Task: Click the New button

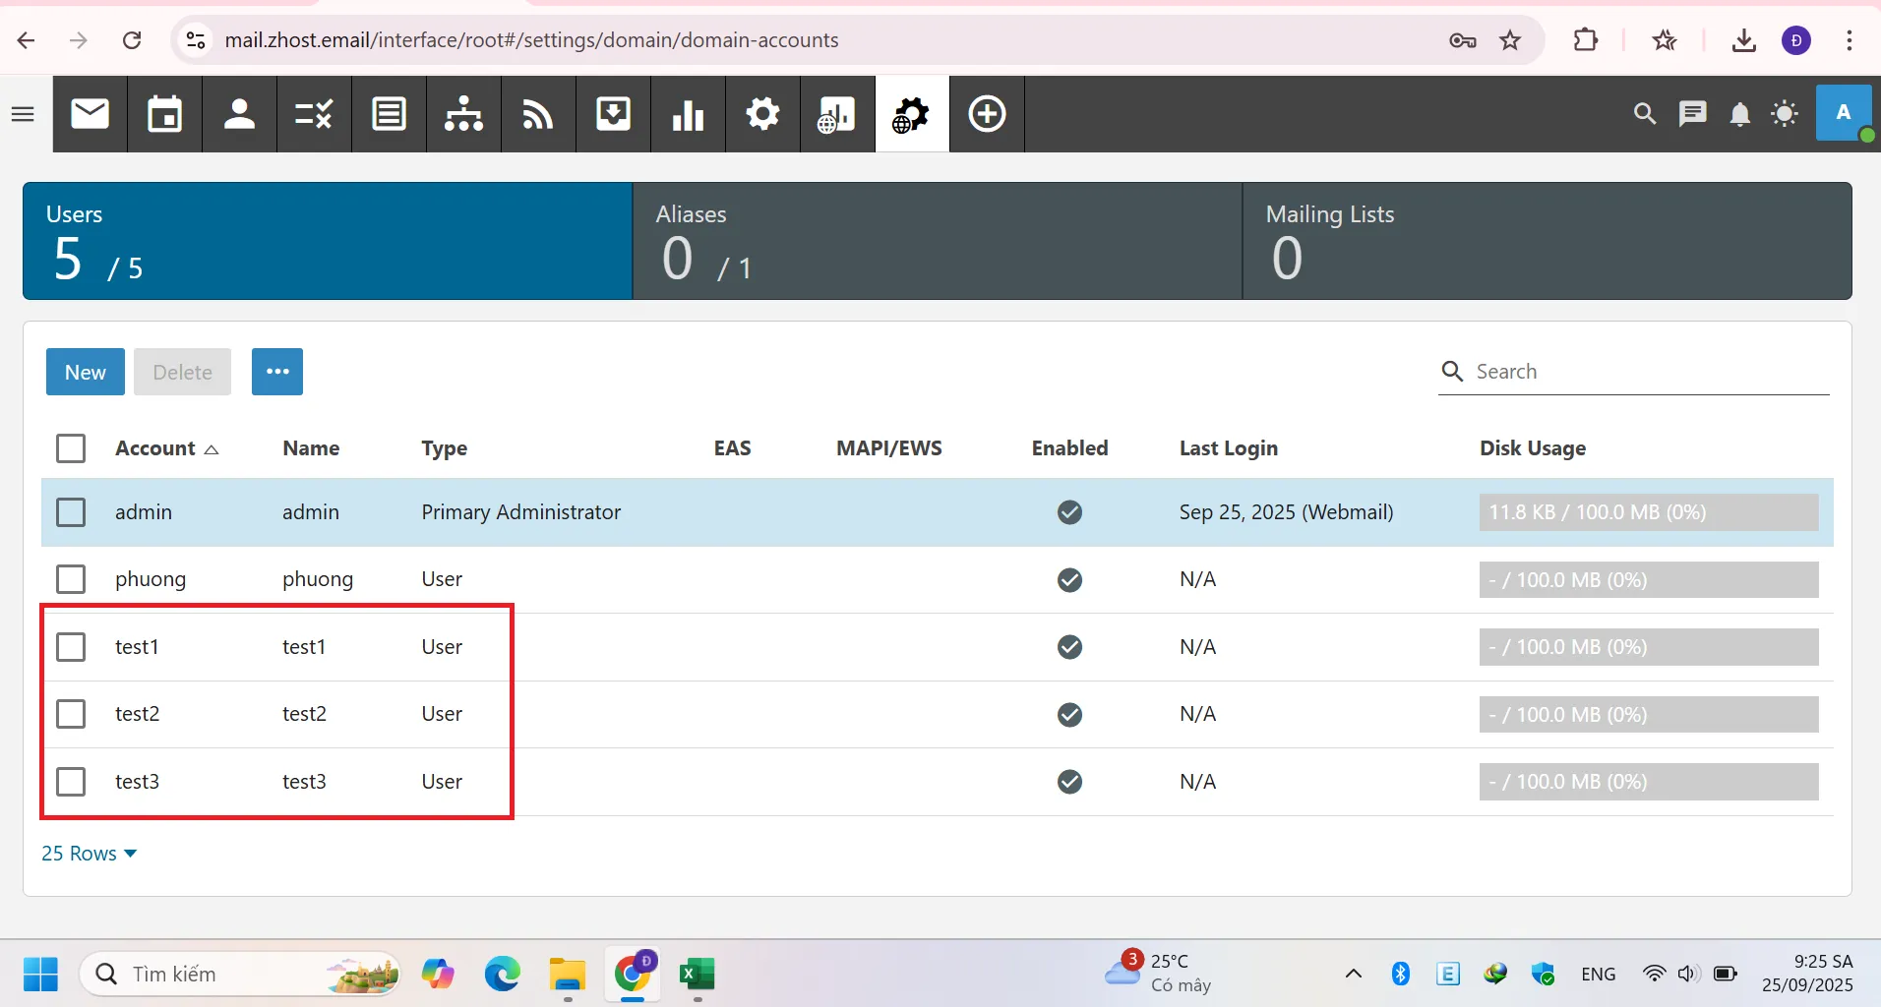Action: (x=86, y=372)
